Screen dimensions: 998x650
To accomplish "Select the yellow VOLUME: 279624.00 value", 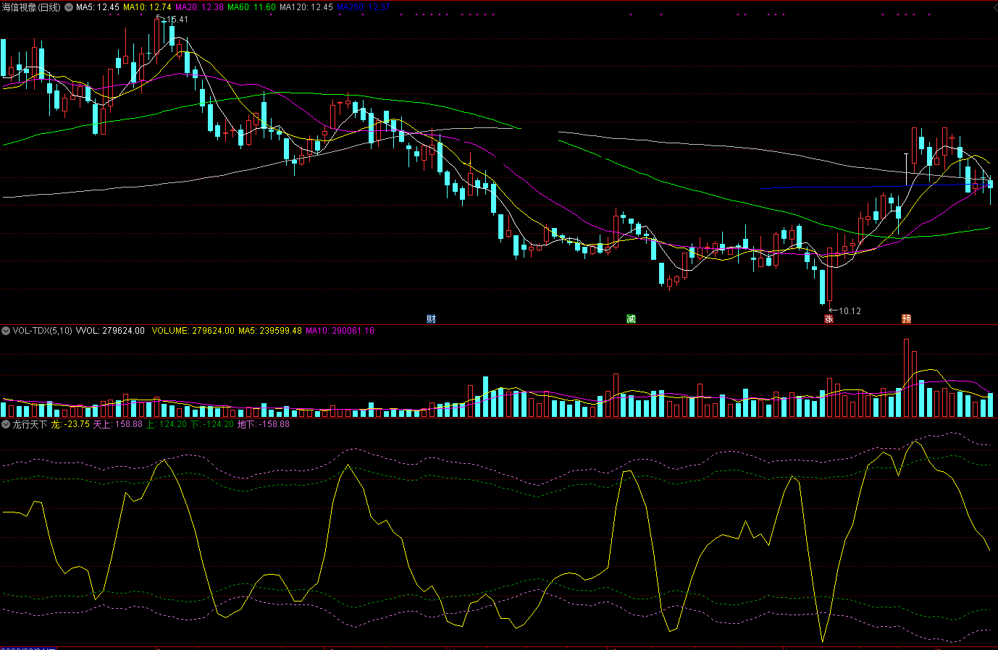I will coord(193,331).
